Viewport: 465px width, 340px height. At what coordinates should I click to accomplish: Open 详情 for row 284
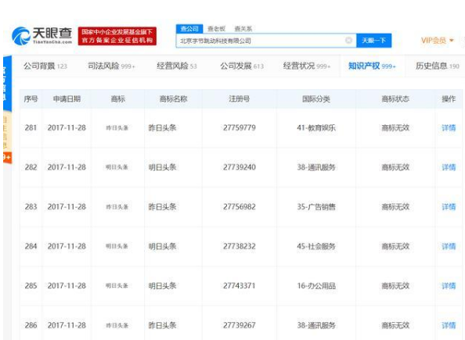point(449,246)
